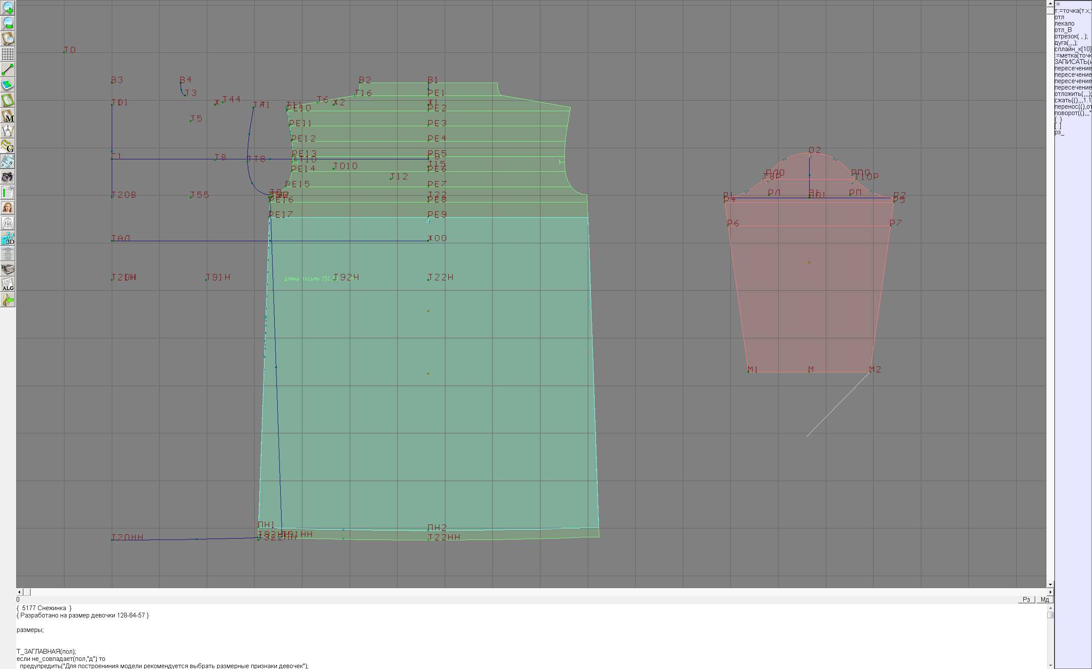Open the ALG algorithm document icon

pyautogui.click(x=8, y=284)
